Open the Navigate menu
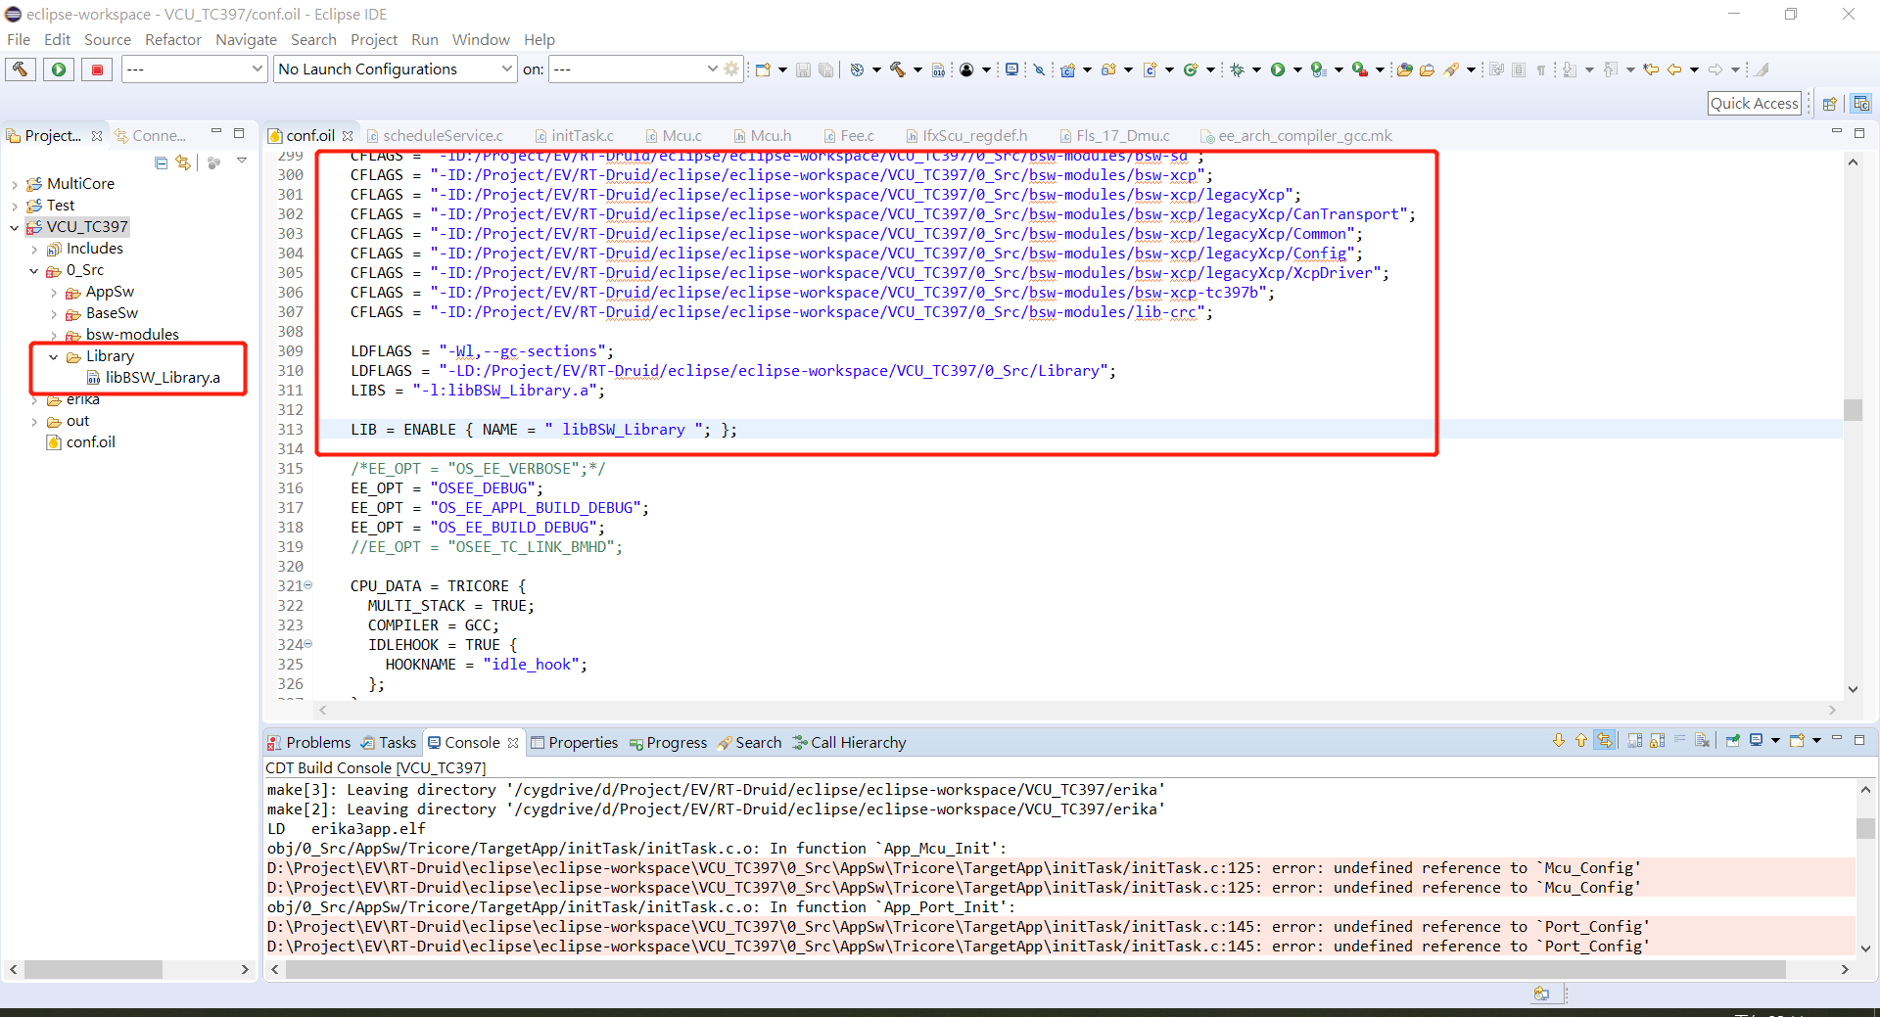The image size is (1880, 1017). tap(246, 39)
